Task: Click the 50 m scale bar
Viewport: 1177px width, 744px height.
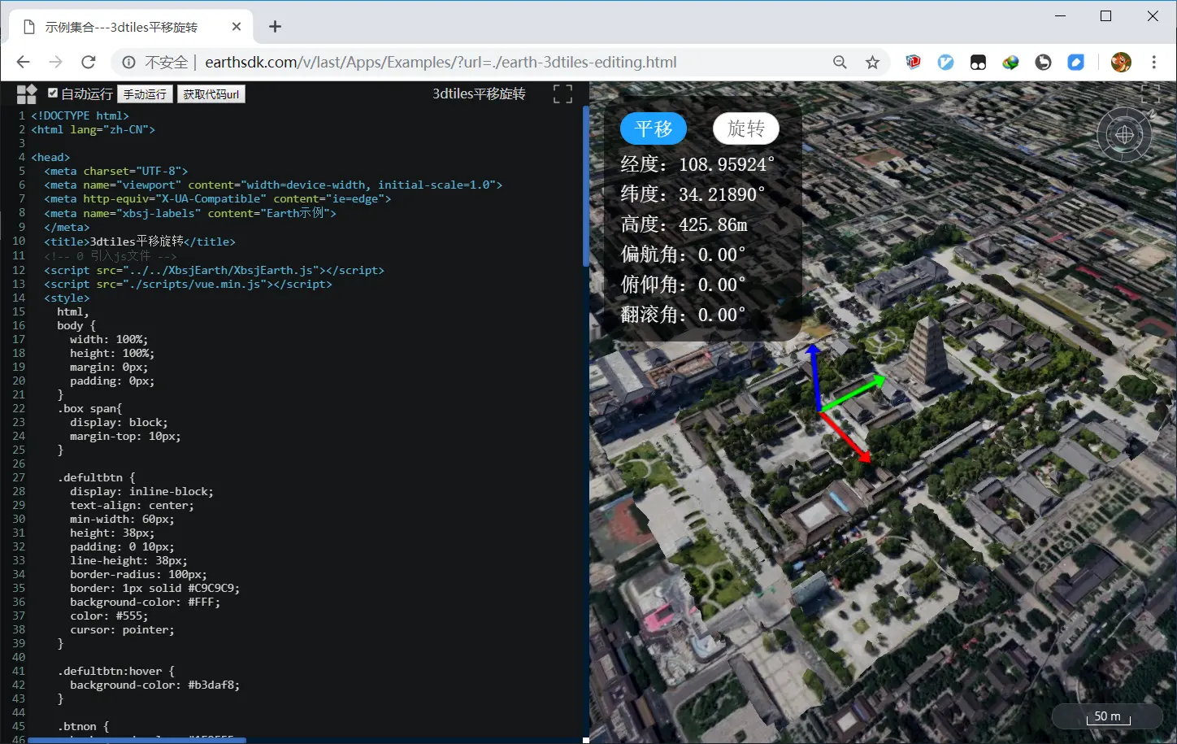Action: [x=1107, y=716]
